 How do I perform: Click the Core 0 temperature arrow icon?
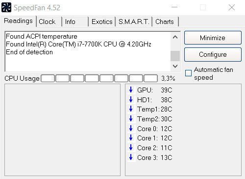pyautogui.click(x=131, y=128)
